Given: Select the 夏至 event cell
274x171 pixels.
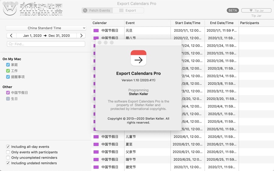Looking at the screenshot, I should pos(147,144).
